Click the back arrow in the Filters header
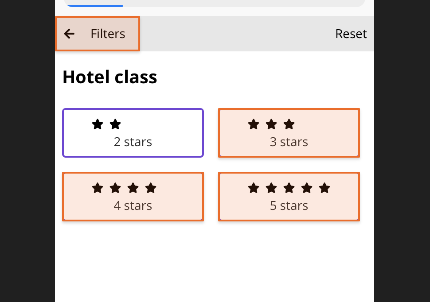 69,34
